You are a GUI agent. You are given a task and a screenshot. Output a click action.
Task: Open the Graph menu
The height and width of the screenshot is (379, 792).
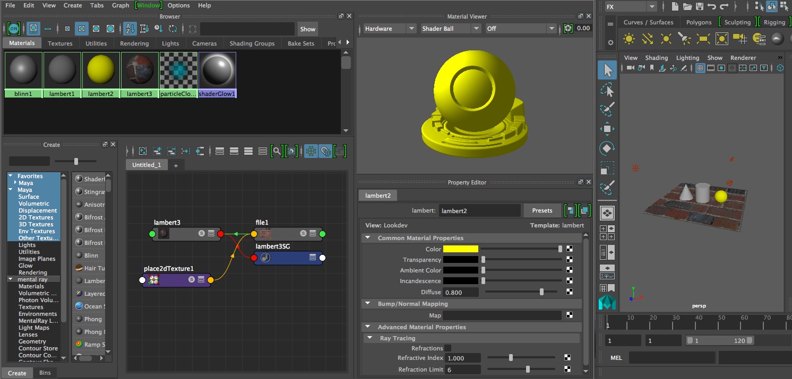click(120, 5)
